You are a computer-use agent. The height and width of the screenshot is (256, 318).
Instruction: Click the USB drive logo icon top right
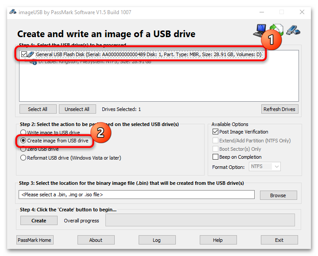pyautogui.click(x=293, y=30)
